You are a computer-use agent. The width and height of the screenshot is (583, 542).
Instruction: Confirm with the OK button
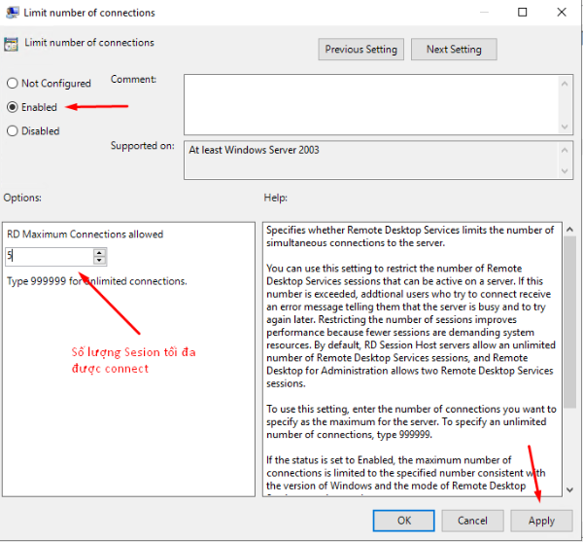(404, 521)
